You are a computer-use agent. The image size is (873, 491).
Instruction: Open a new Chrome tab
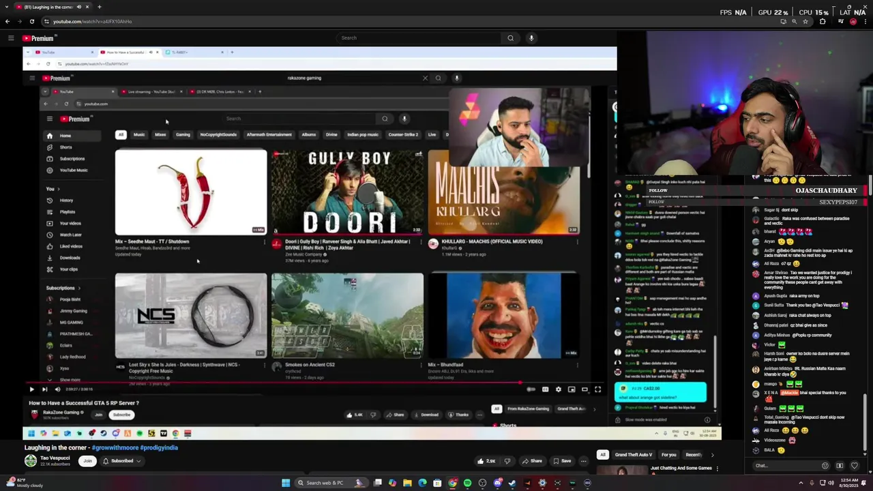tap(99, 7)
